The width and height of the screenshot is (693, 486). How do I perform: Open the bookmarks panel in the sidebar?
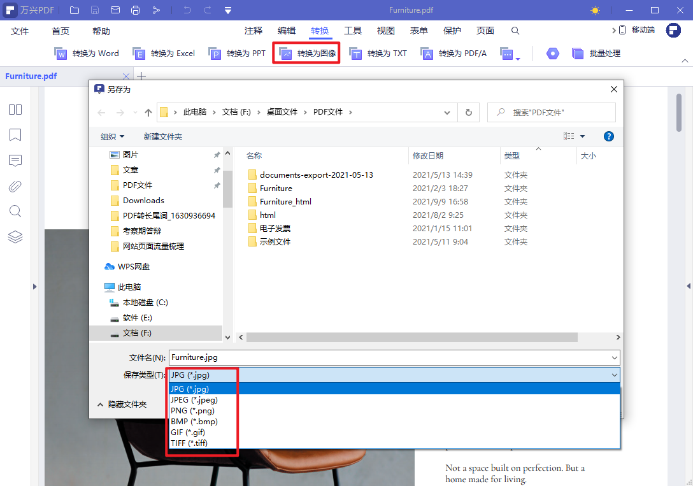[15, 135]
